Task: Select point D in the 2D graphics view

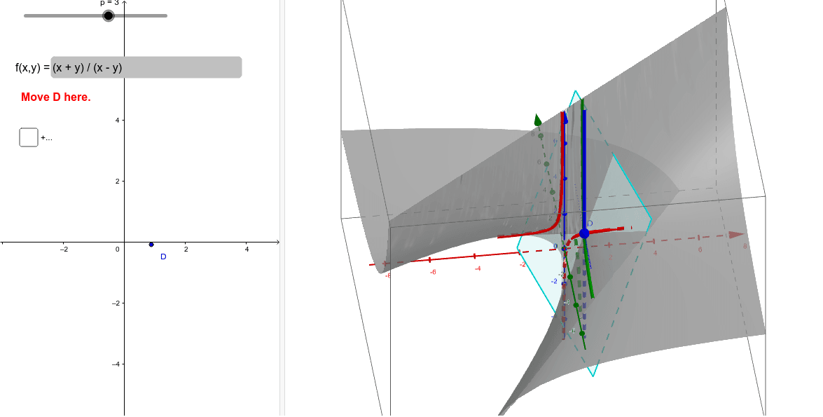Action: (x=151, y=245)
